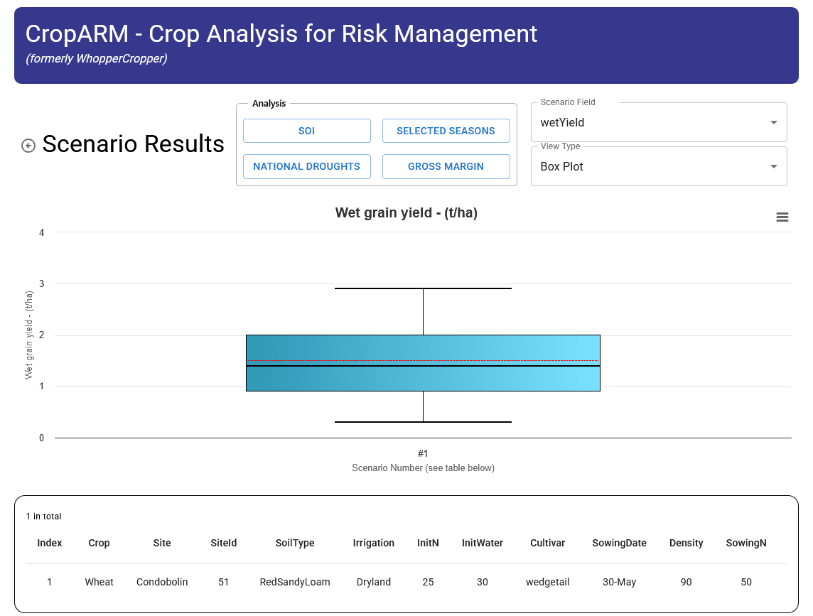Click the #1 scenario axis label
The height and width of the screenshot is (616, 813).
[x=423, y=454]
